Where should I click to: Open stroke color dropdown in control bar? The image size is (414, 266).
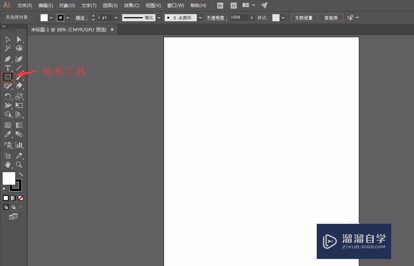point(68,18)
